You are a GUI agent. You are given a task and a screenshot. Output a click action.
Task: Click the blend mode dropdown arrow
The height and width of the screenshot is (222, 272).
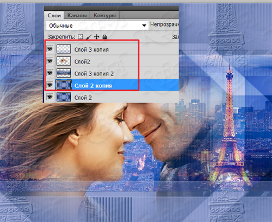coord(144,26)
